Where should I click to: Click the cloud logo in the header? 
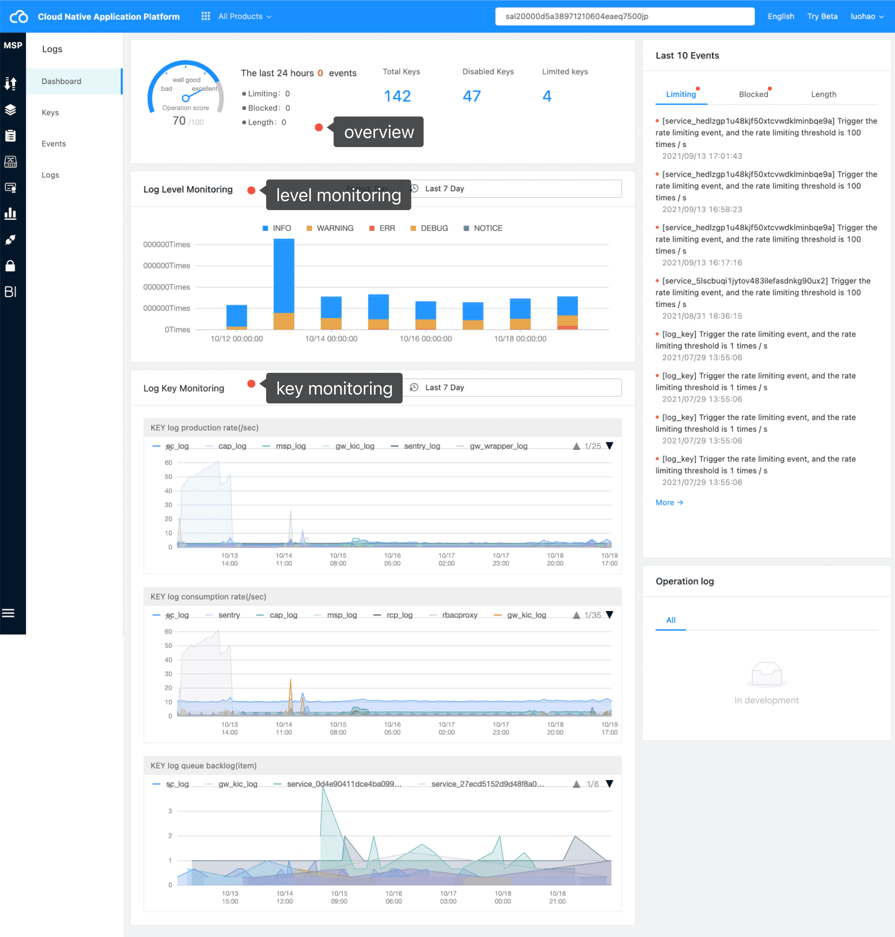point(19,16)
